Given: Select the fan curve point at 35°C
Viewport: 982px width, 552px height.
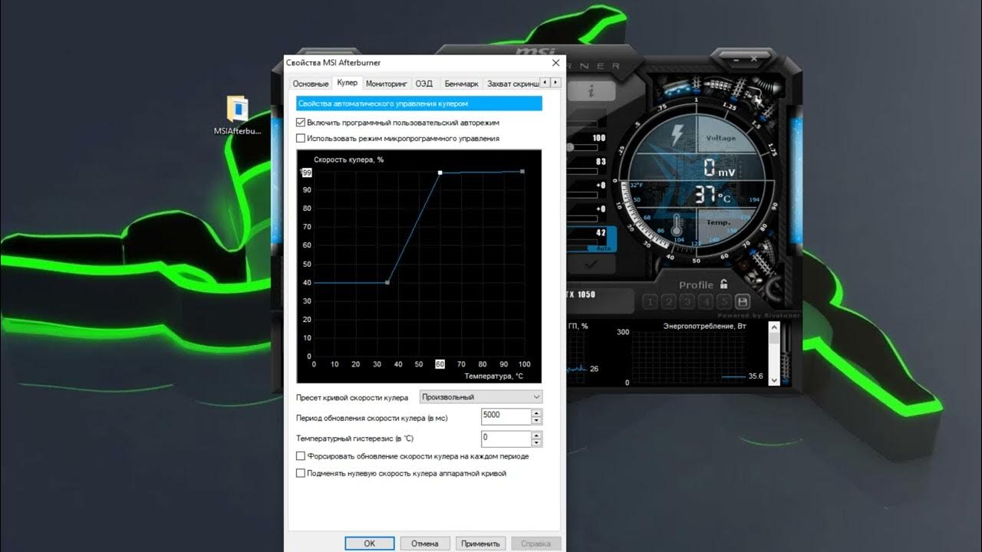Looking at the screenshot, I should (x=387, y=283).
